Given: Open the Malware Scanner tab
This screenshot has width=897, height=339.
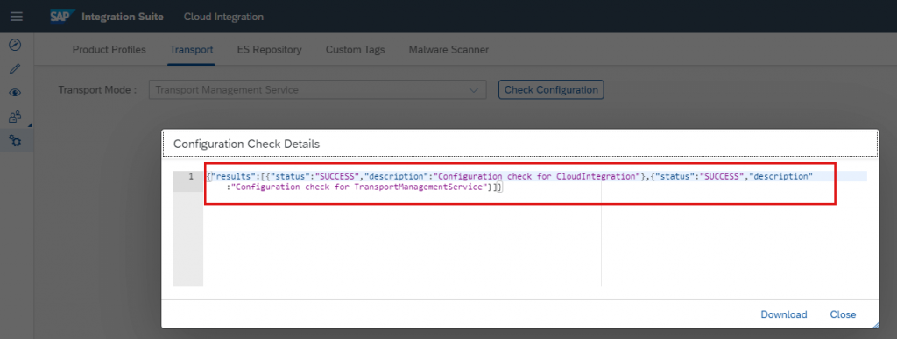Looking at the screenshot, I should [449, 50].
